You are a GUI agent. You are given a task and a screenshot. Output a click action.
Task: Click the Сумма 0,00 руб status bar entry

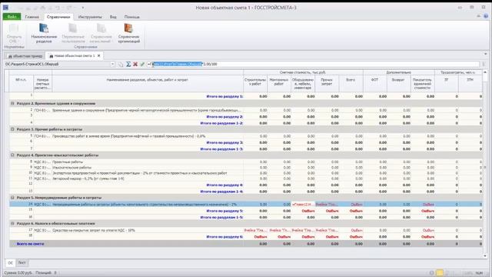click(x=18, y=272)
